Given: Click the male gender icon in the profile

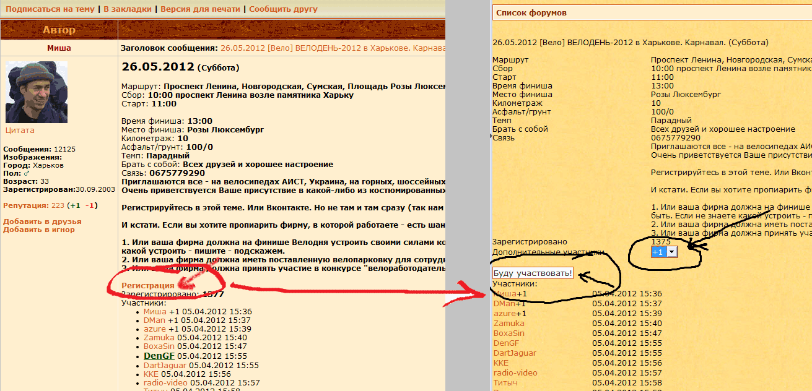Looking at the screenshot, I should 26,174.
